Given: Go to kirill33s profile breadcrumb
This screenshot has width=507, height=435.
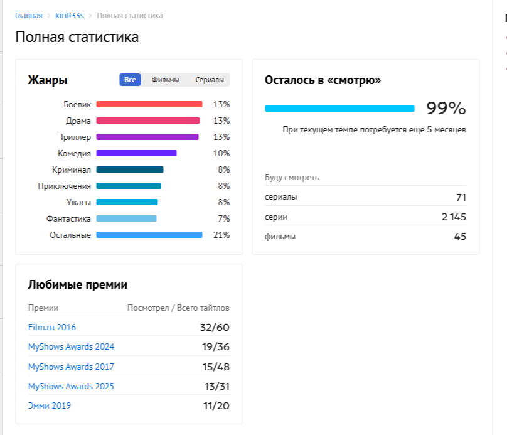Looking at the screenshot, I should pos(70,16).
